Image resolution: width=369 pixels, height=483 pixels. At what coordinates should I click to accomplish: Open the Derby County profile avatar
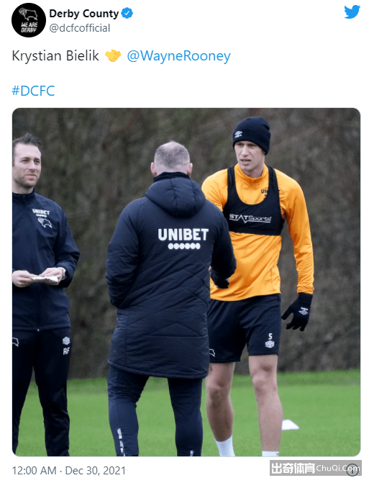tap(29, 20)
